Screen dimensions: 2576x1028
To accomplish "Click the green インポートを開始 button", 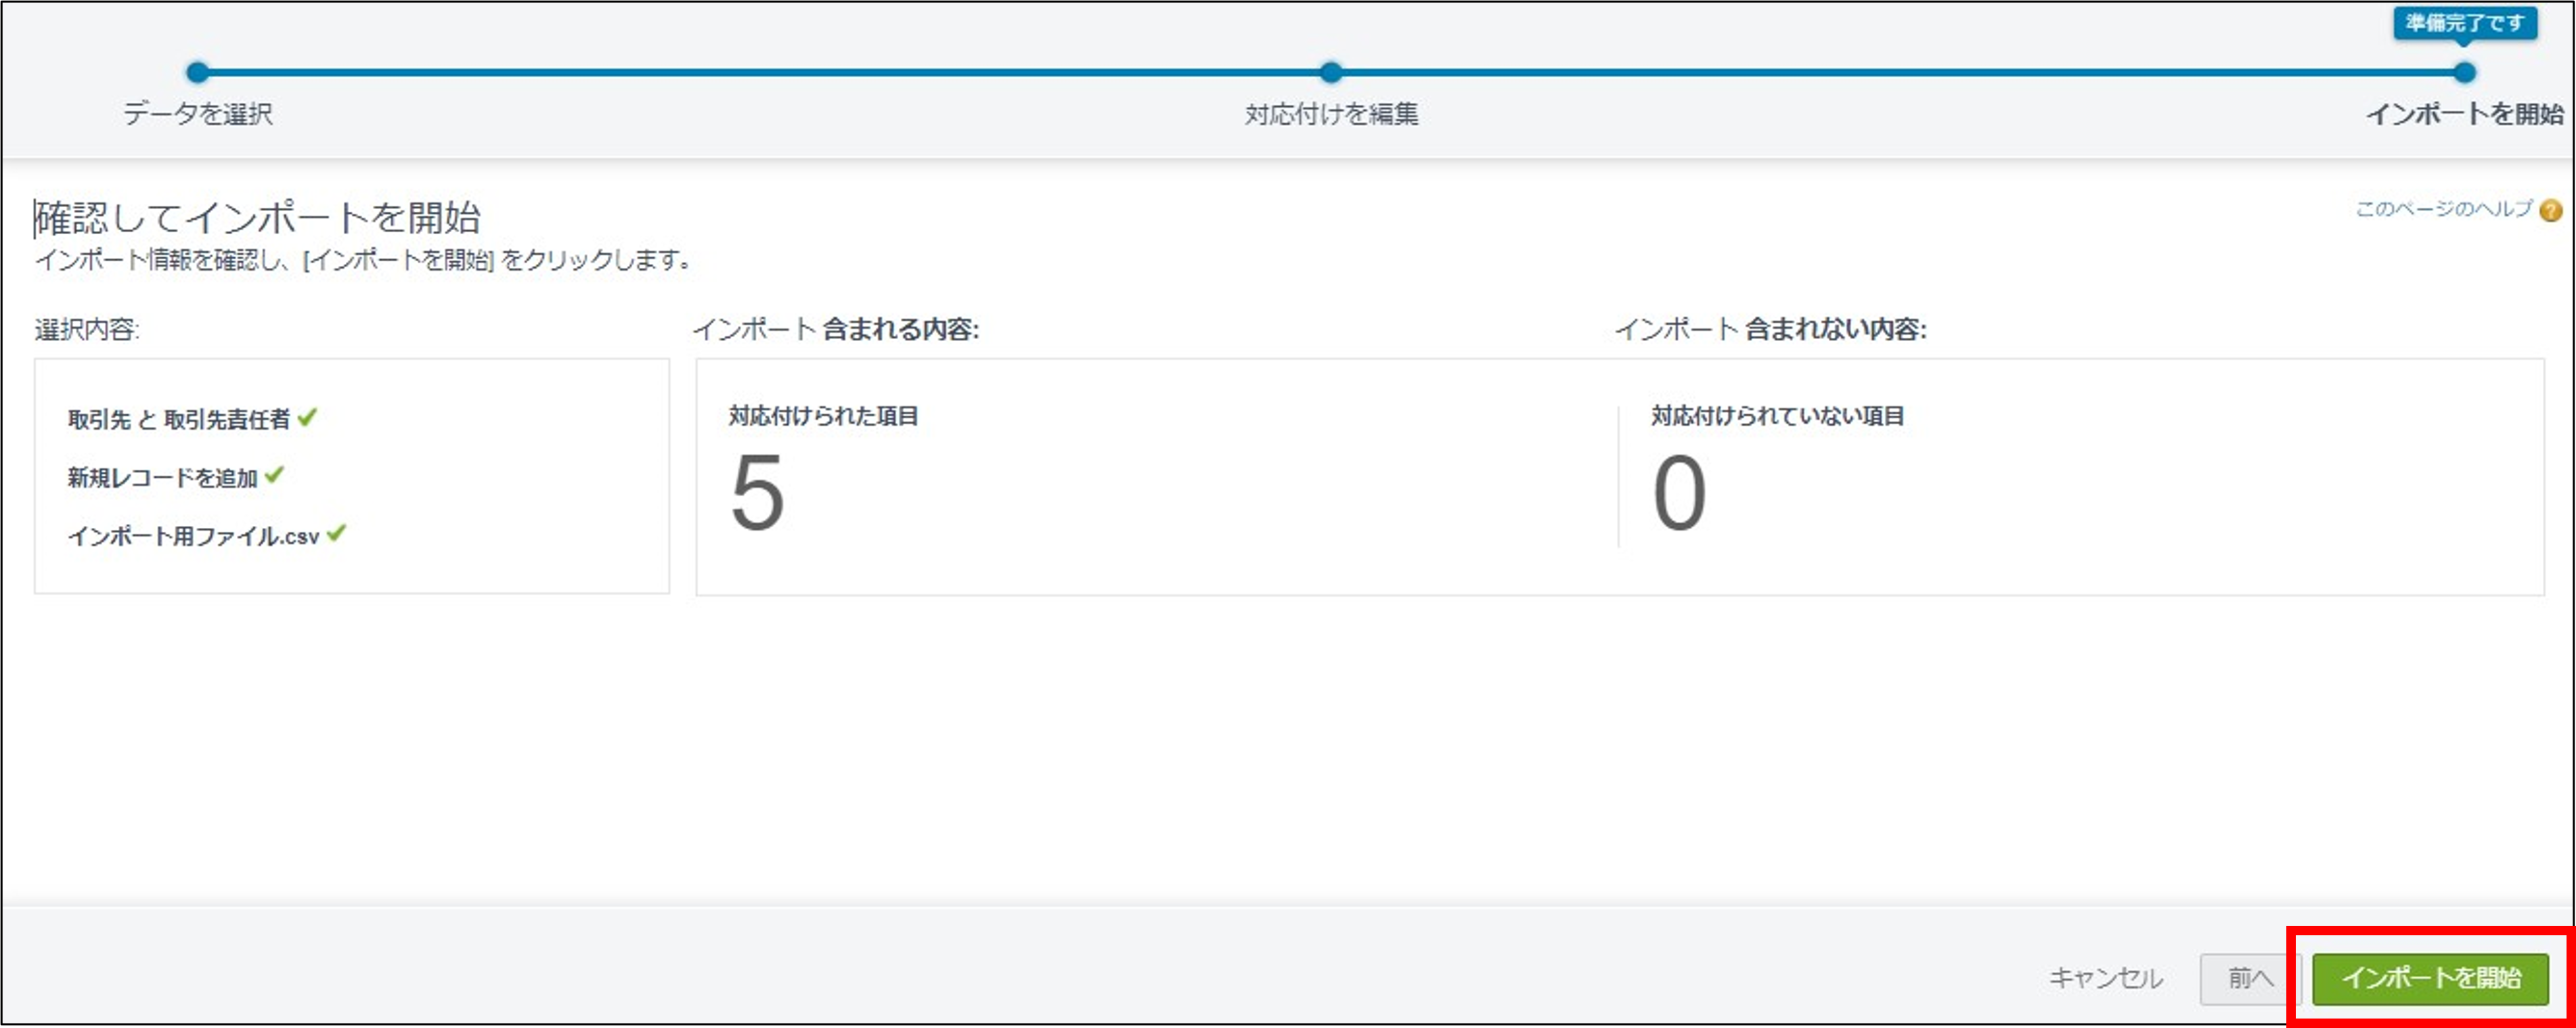I will [2430, 978].
